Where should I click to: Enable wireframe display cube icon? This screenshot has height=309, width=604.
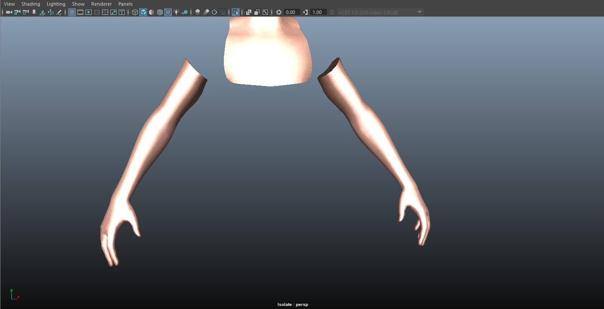[135, 12]
